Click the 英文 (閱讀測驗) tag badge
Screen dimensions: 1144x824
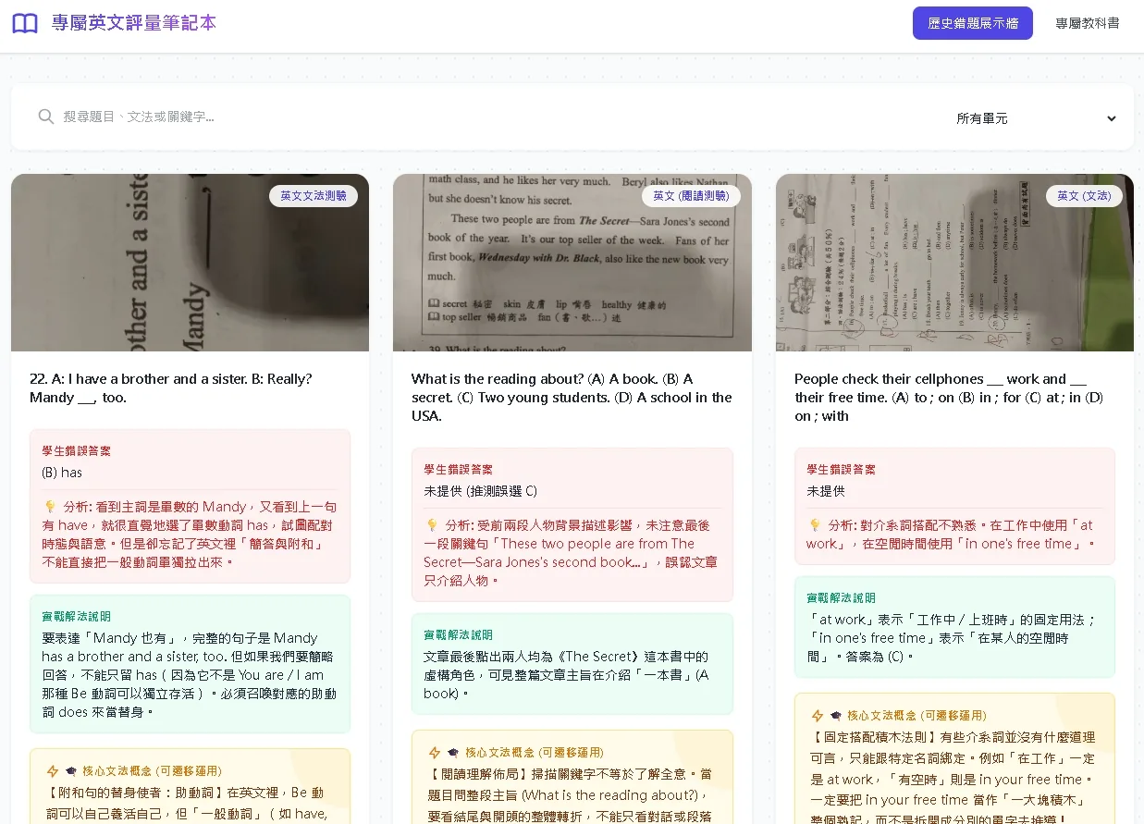pyautogui.click(x=691, y=196)
